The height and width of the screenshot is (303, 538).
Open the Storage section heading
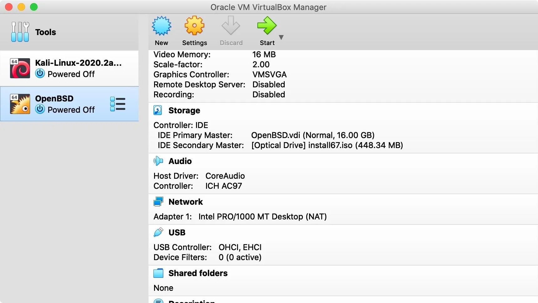[x=184, y=110]
